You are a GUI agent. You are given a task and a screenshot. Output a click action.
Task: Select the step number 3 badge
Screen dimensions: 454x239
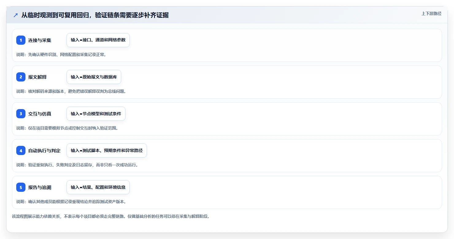tap(21, 114)
